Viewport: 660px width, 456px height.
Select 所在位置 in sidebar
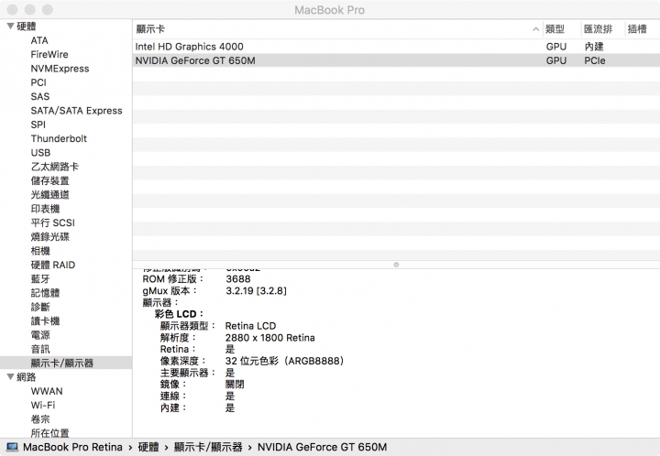click(49, 432)
